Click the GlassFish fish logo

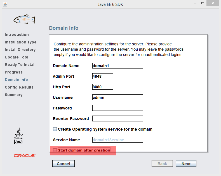[x=24, y=19]
